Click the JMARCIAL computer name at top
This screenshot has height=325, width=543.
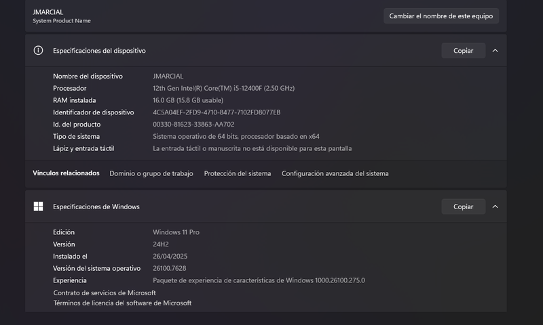[x=48, y=12]
